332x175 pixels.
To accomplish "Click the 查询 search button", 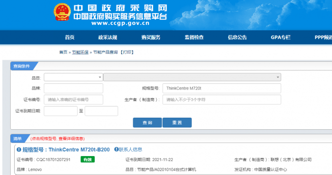I will point(147,122).
